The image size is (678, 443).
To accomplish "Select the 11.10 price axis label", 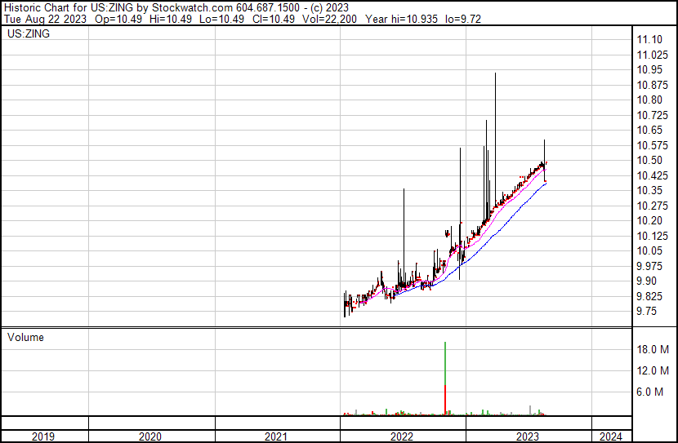I will 649,39.
